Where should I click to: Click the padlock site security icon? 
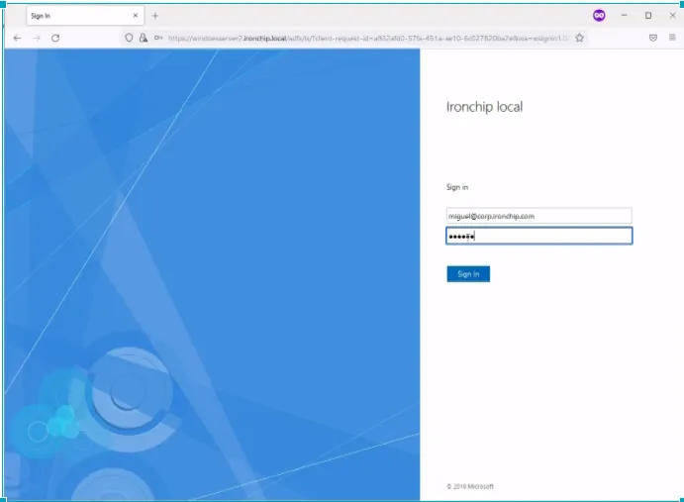144,38
